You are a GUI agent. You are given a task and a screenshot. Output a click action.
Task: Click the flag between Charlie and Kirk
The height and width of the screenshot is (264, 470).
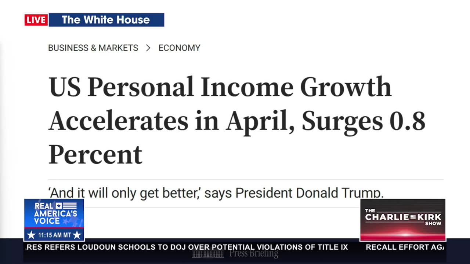(413, 217)
